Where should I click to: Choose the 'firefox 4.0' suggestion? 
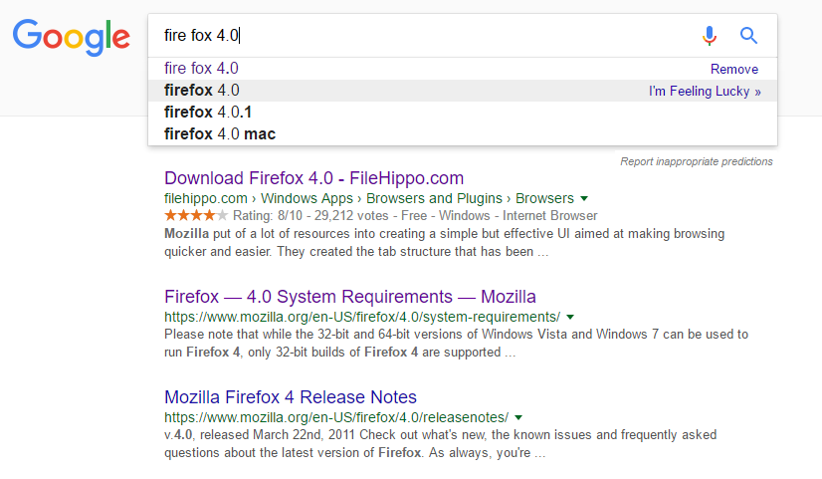(x=201, y=90)
